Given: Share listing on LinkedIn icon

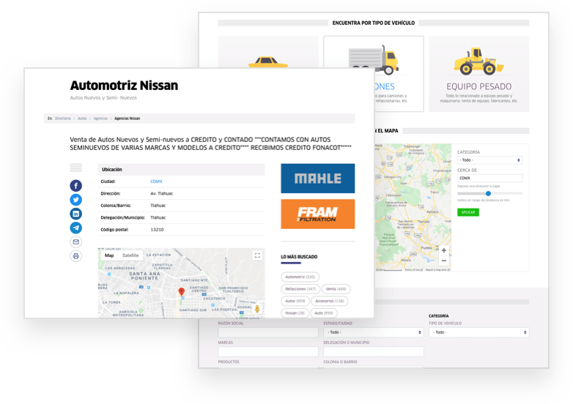Looking at the screenshot, I should pyautogui.click(x=75, y=214).
